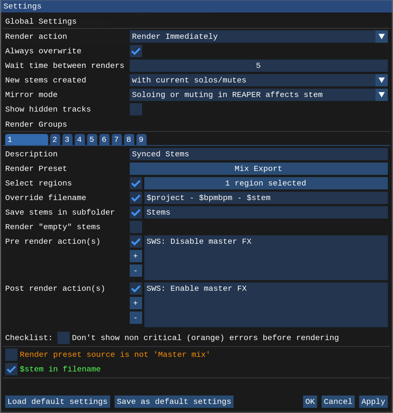Click Save as default settings
Viewport: 393px width, 413px height.
pos(174,402)
